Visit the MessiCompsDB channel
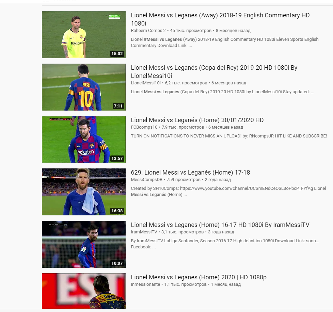Image resolution: width=333 pixels, height=312 pixels. [x=146, y=180]
